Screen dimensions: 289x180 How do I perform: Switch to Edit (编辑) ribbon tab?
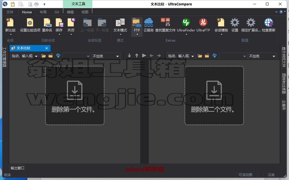point(70,12)
